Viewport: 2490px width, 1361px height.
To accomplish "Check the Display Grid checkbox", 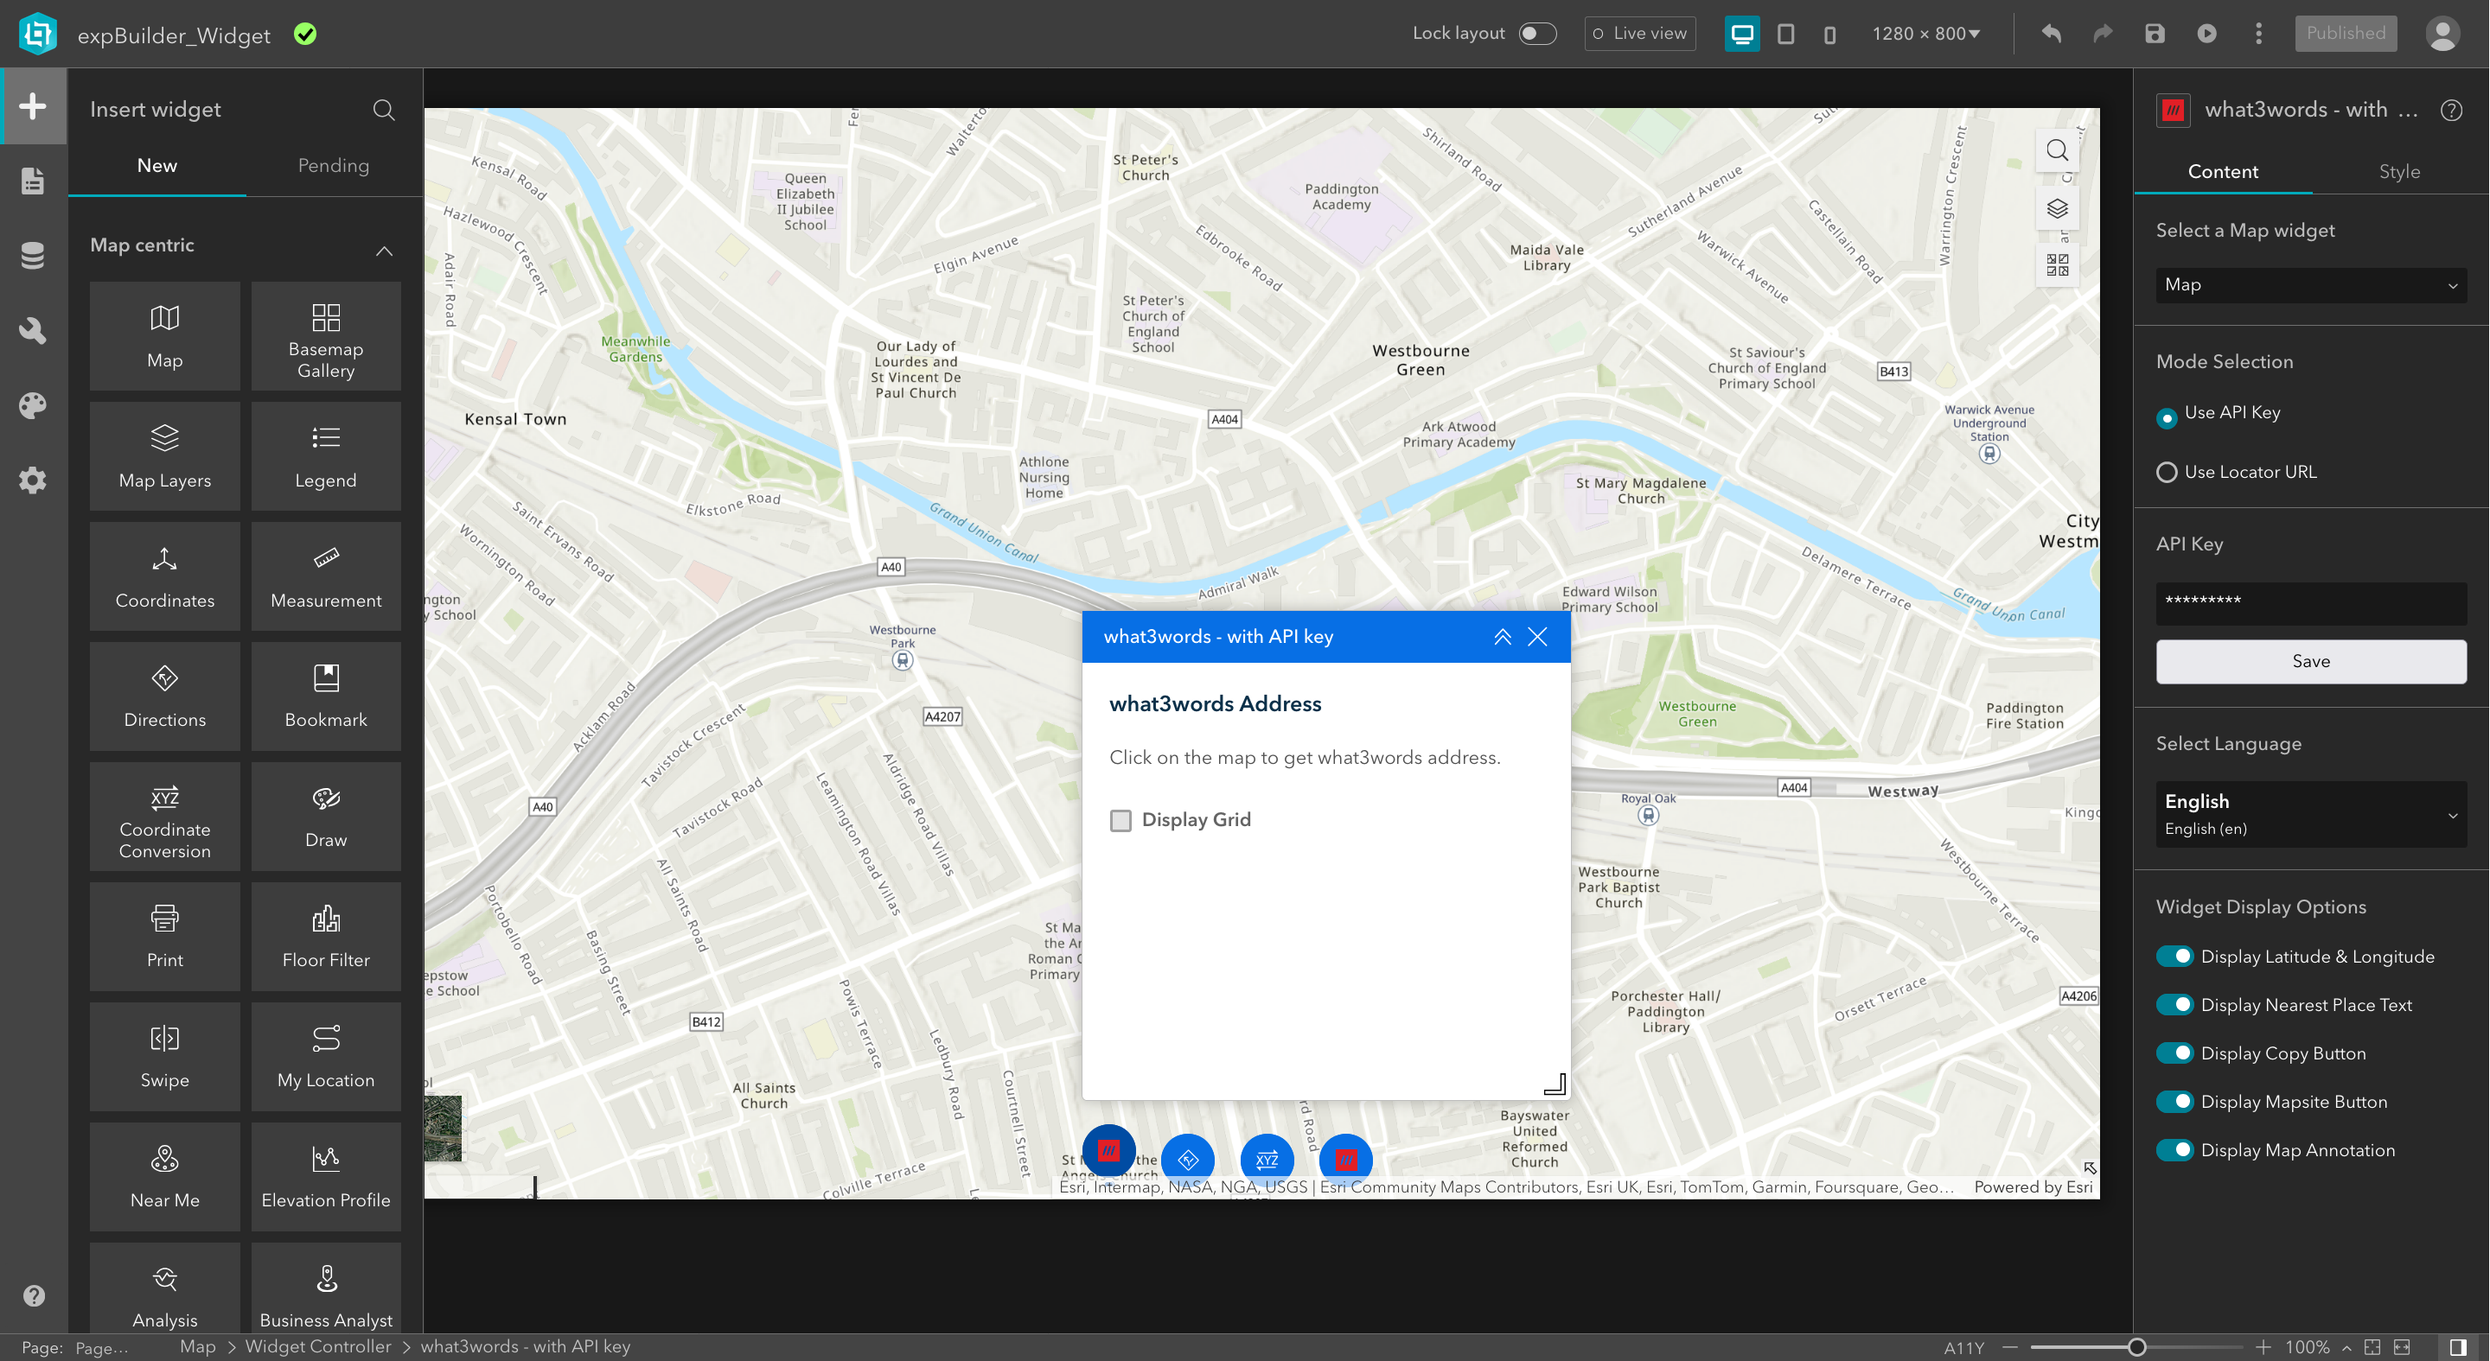I will (1120, 820).
